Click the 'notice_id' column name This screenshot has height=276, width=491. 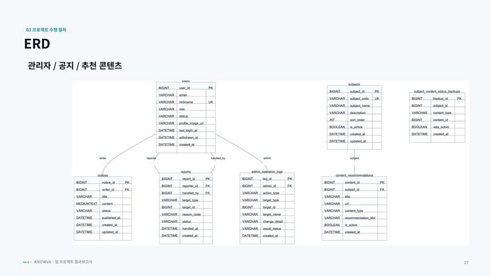[x=108, y=182]
